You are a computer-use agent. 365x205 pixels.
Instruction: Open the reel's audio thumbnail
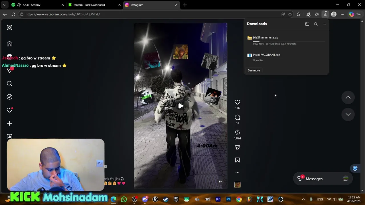pos(237,185)
